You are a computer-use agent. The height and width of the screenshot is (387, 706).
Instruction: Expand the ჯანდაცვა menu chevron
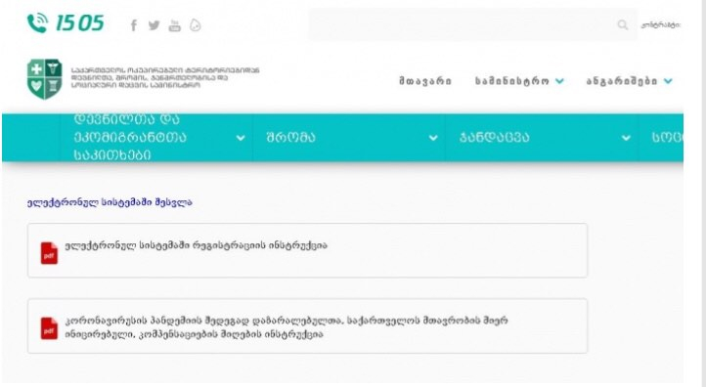(626, 138)
